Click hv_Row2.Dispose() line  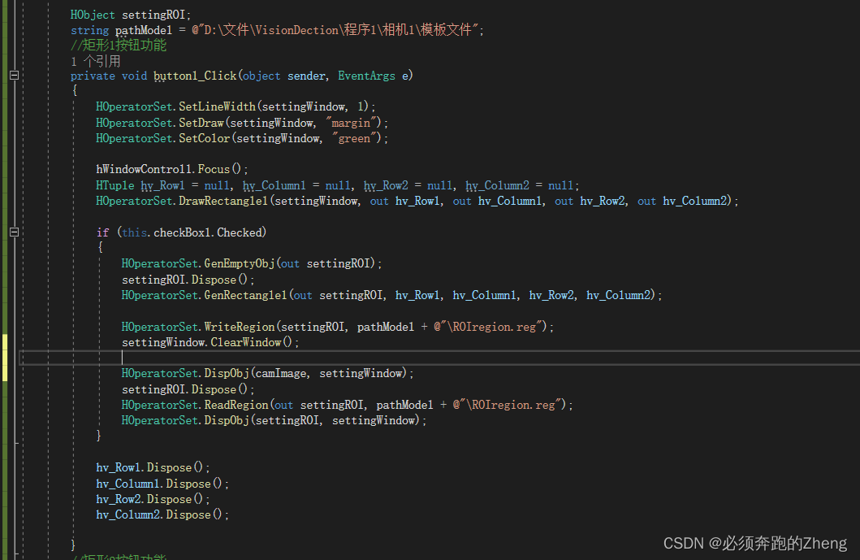point(153,500)
